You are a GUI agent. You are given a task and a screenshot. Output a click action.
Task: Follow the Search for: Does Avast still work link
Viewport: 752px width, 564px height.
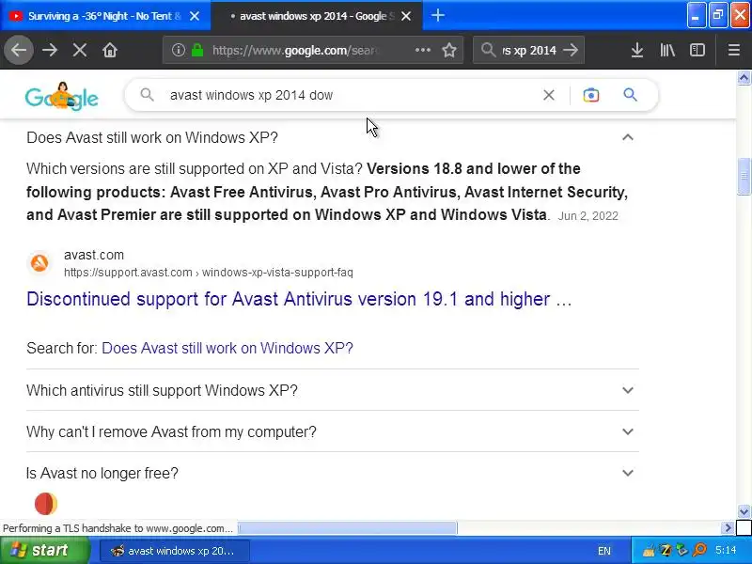pos(227,348)
